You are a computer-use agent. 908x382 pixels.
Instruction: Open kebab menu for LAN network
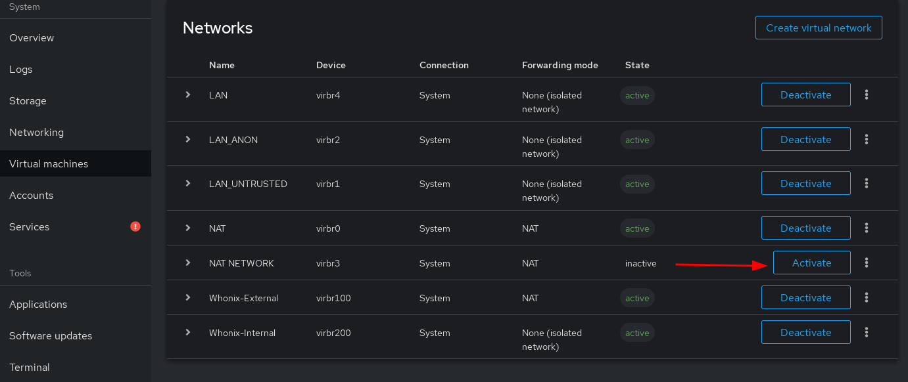[x=867, y=95]
